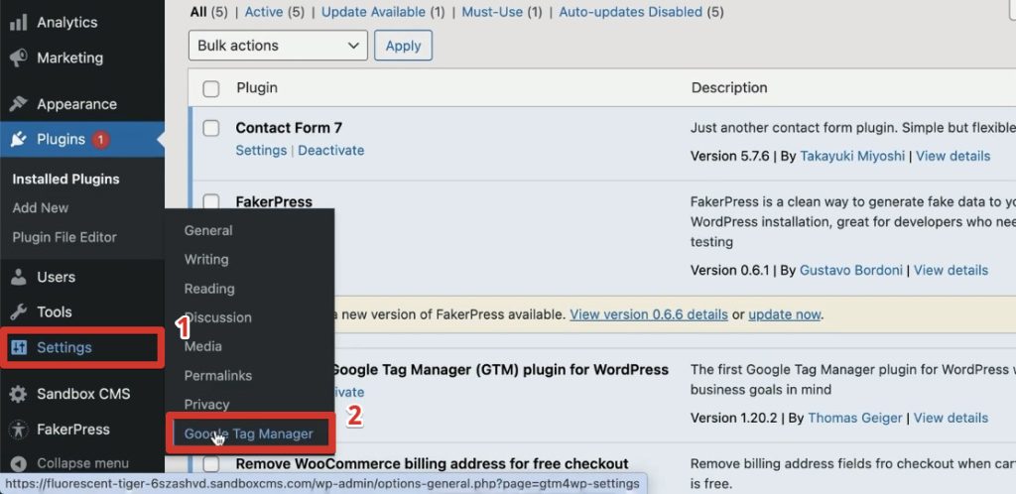Open the Gustavo Bordoni author link

point(850,270)
